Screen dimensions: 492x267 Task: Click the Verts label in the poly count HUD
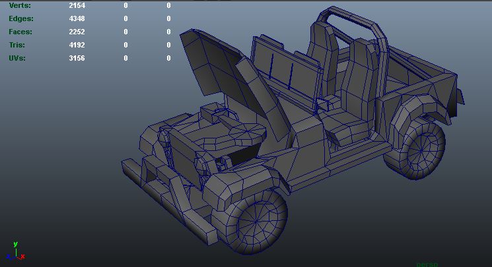pyautogui.click(x=20, y=5)
